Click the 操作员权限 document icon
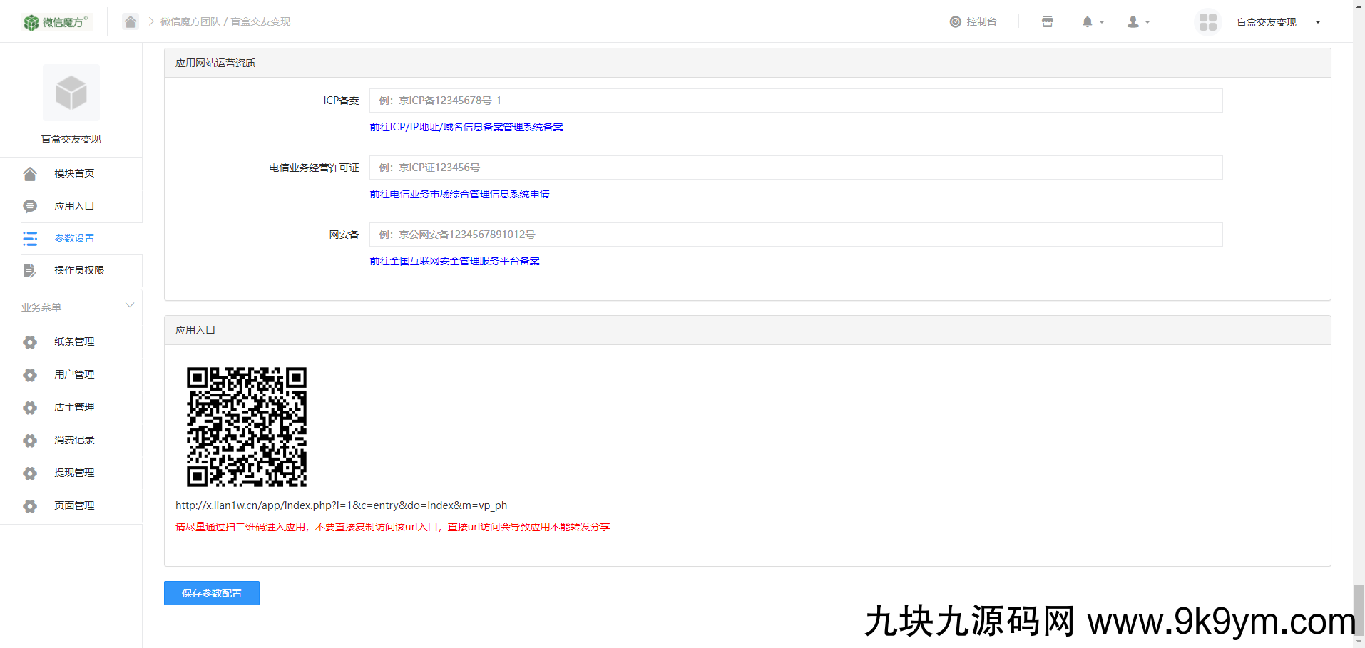1365x648 pixels. tap(29, 271)
